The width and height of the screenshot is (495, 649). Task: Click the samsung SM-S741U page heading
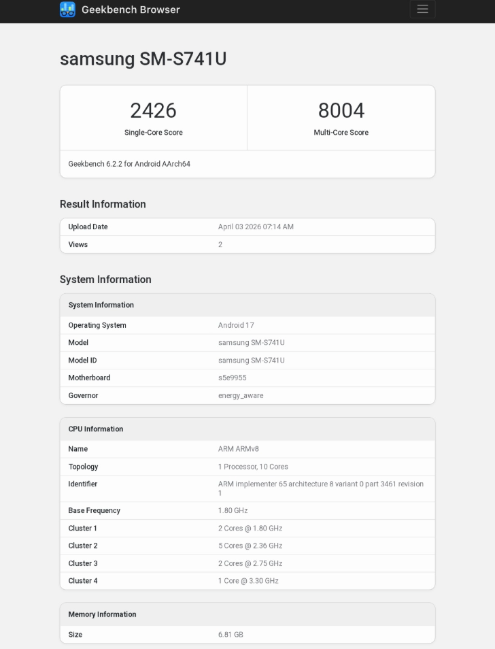tap(143, 59)
